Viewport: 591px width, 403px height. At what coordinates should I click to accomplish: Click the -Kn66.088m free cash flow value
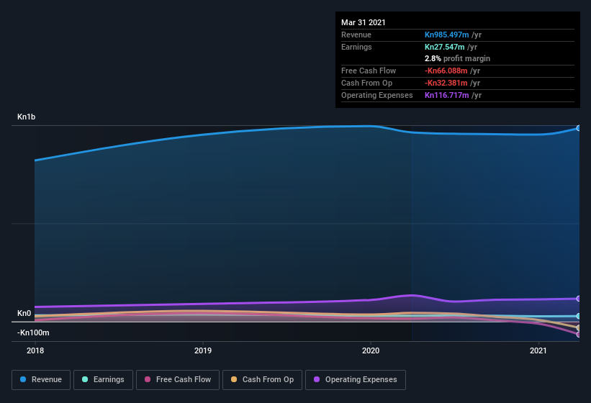pos(446,71)
